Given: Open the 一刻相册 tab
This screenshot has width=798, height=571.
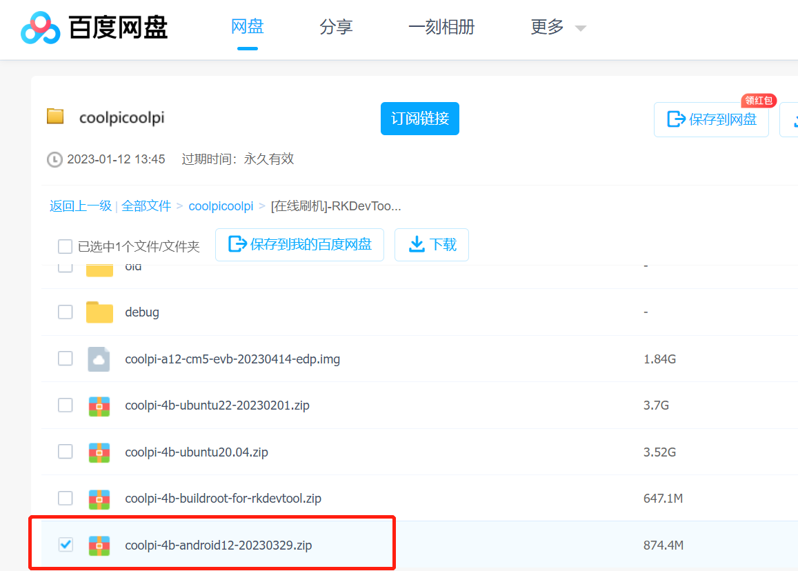Looking at the screenshot, I should 441,26.
